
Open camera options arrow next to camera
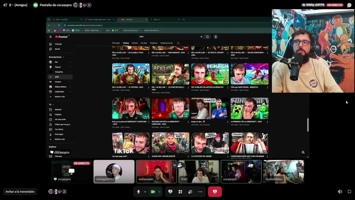(x=159, y=192)
